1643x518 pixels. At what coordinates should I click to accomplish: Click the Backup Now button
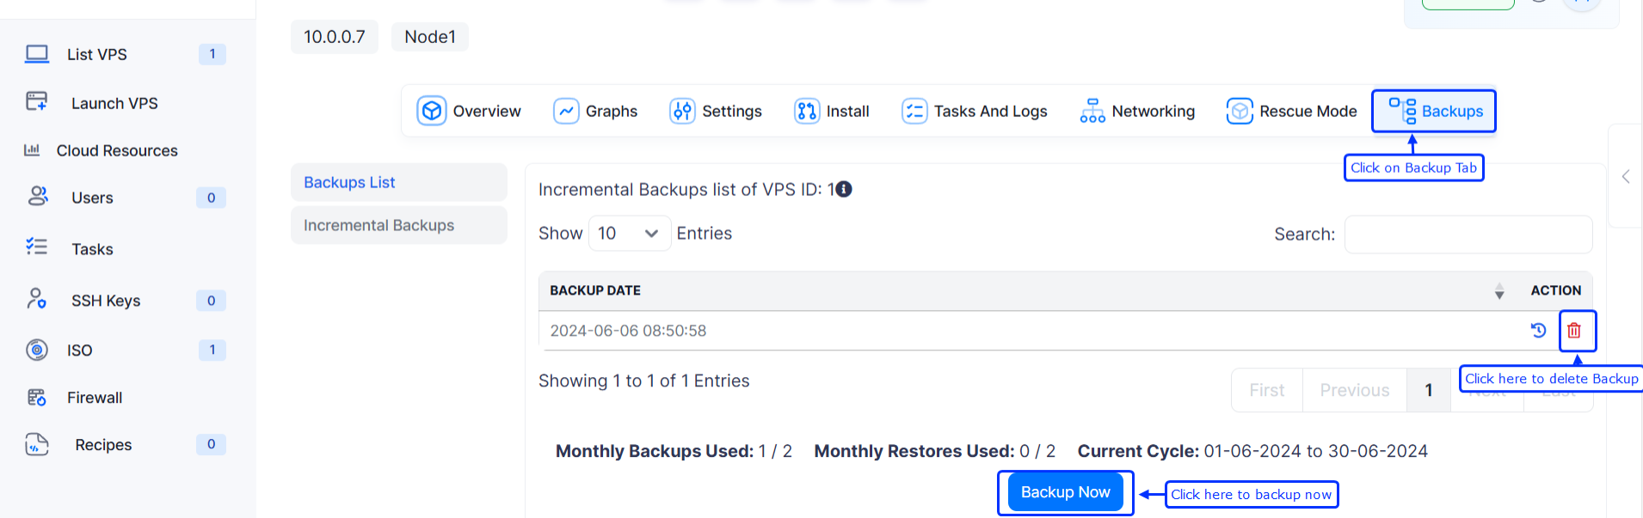coord(1065,492)
